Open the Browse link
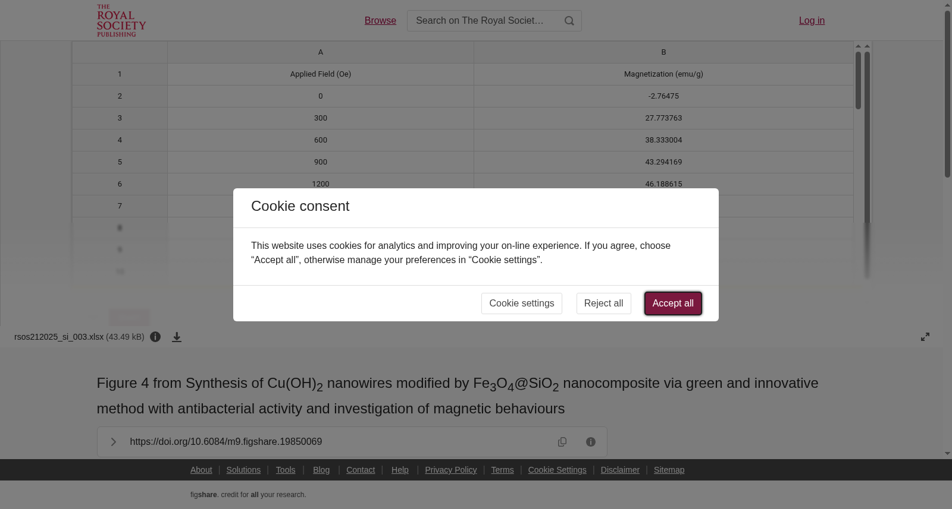The height and width of the screenshot is (509, 952). tap(380, 21)
